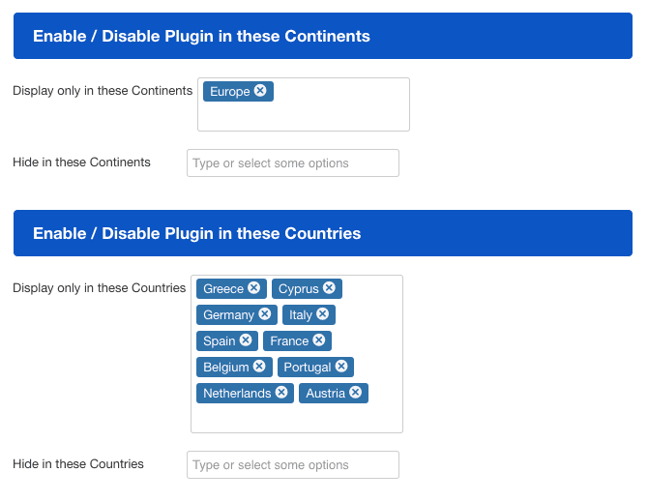This screenshot has width=648, height=502.
Task: Delete the Portugal tag
Action: pyautogui.click(x=340, y=367)
